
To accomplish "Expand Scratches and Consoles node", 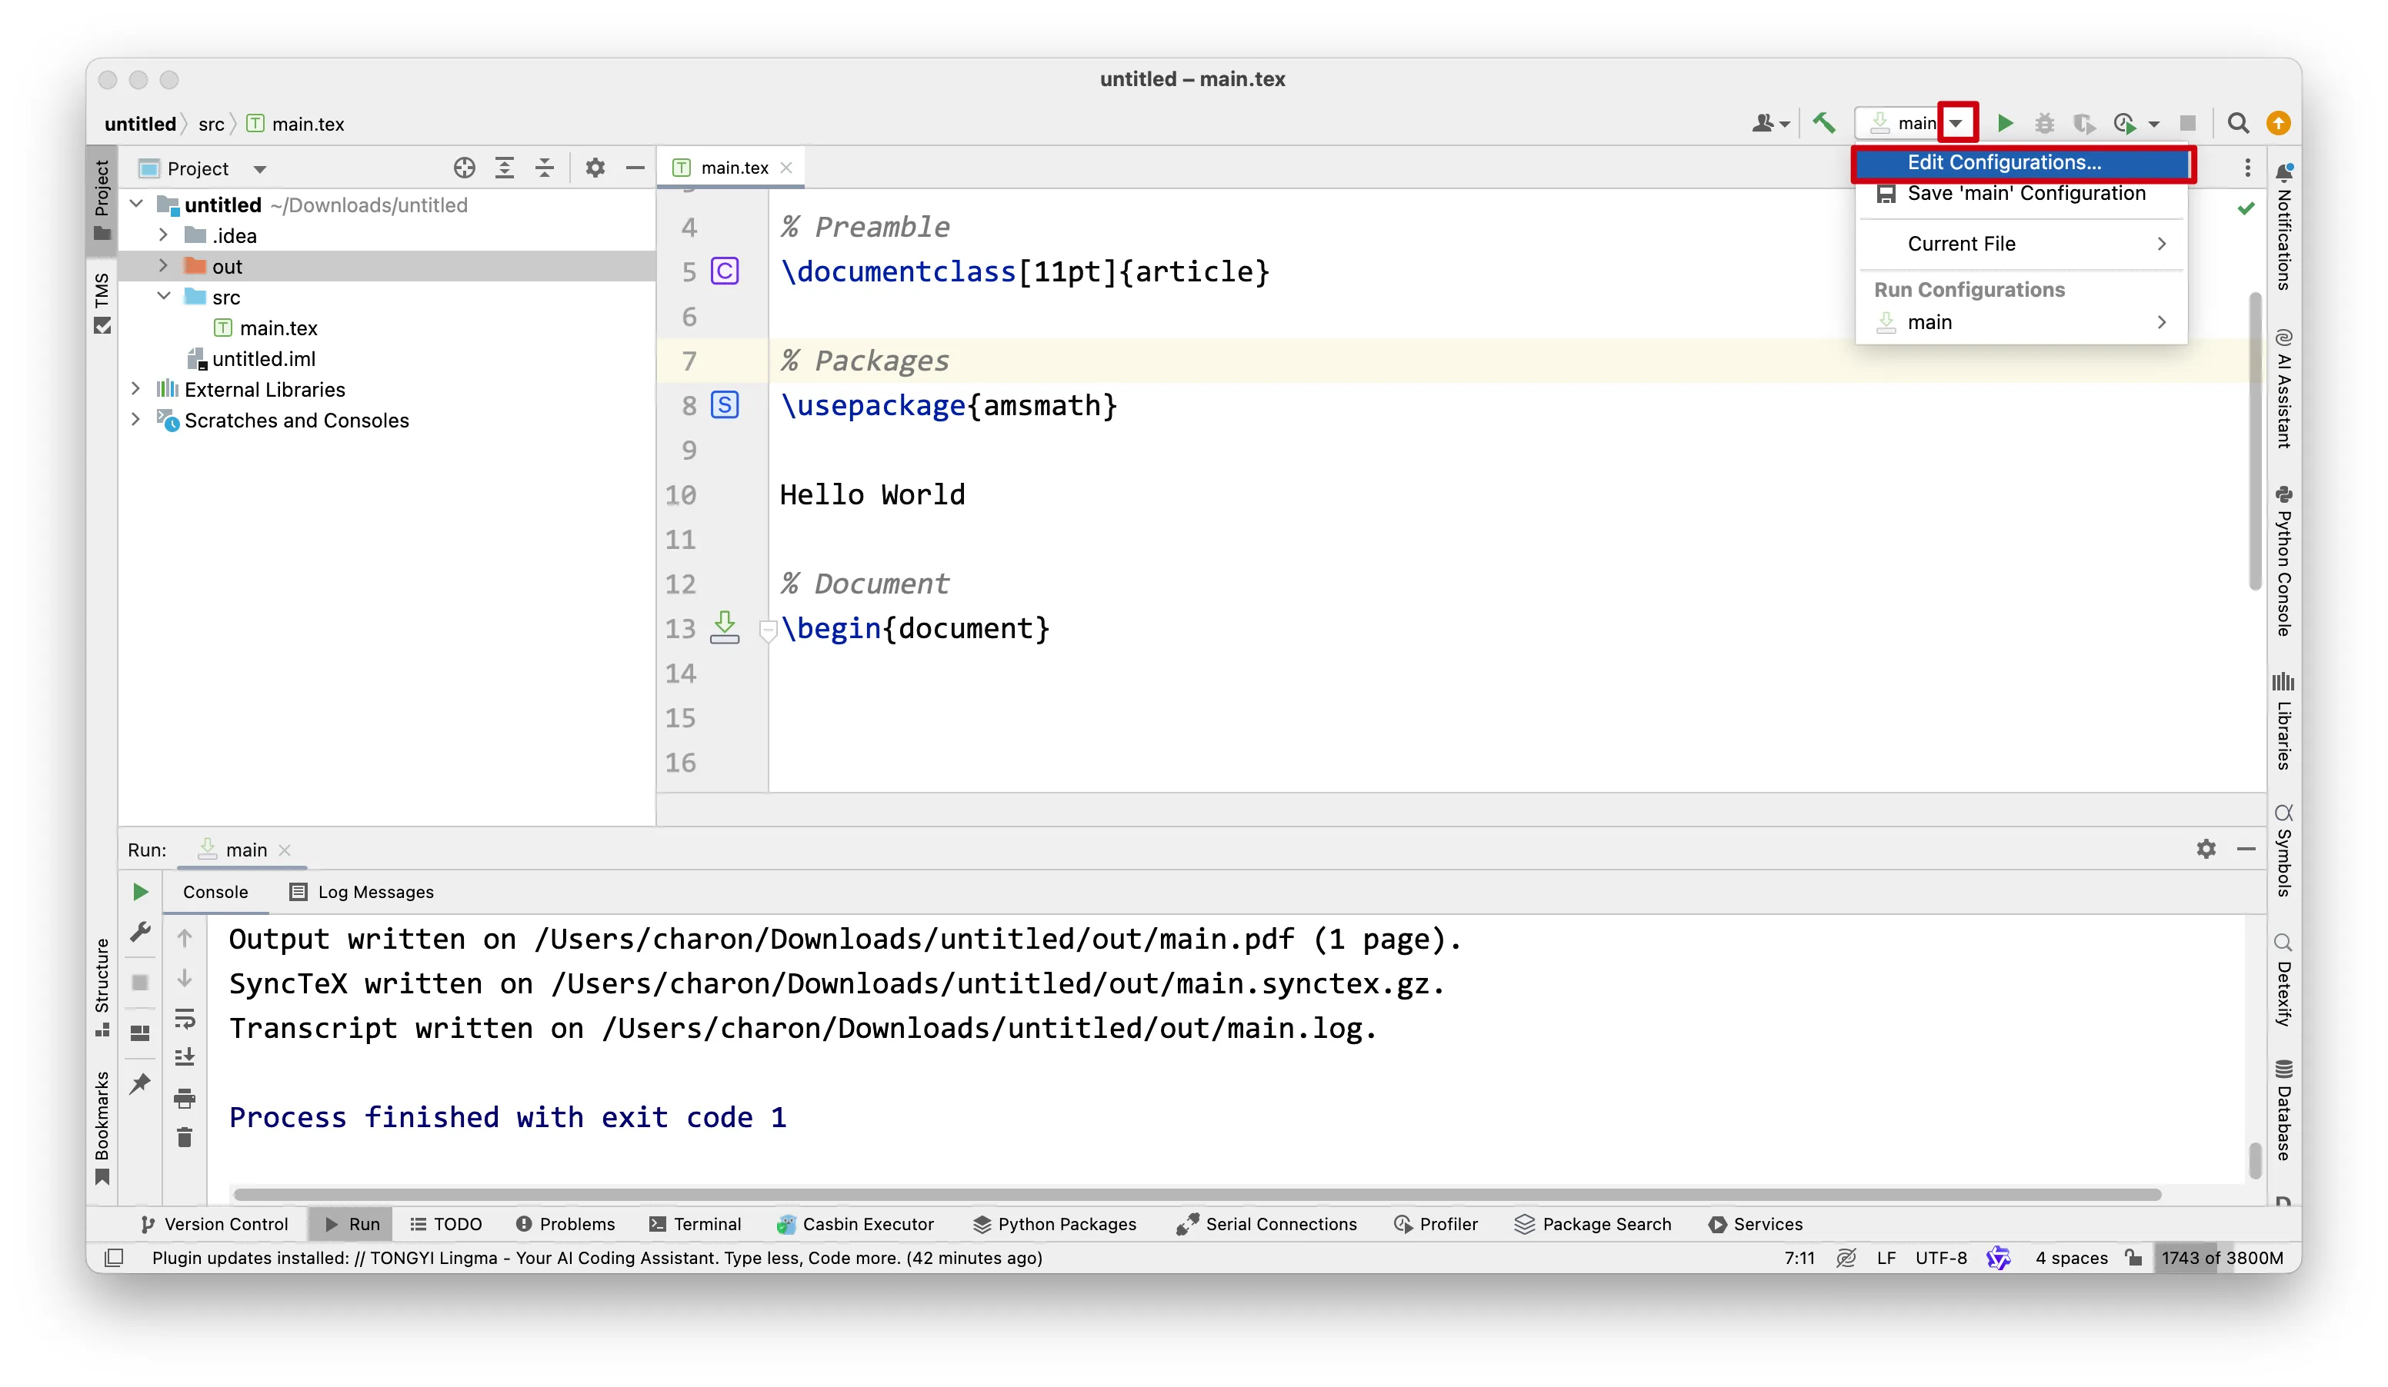I will click(136, 418).
